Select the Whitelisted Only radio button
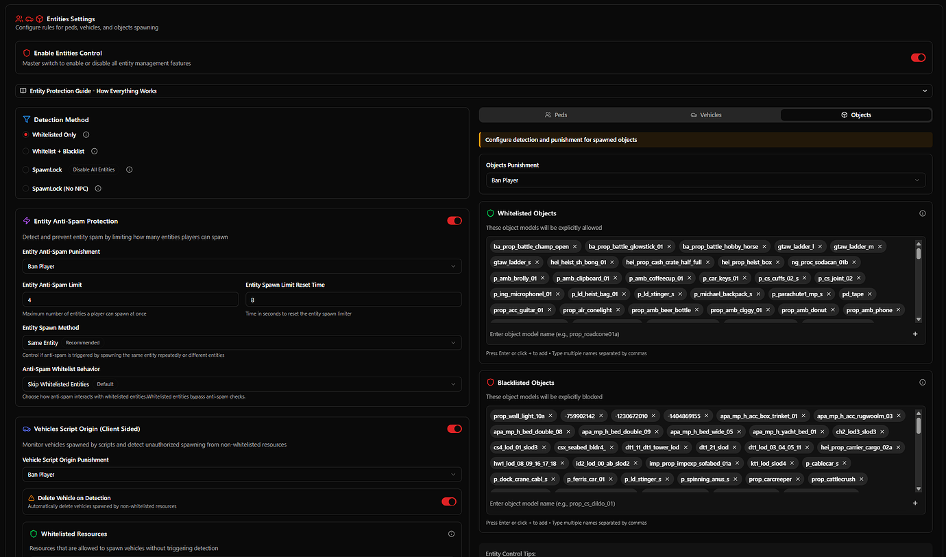This screenshot has height=557, width=946. [26, 135]
